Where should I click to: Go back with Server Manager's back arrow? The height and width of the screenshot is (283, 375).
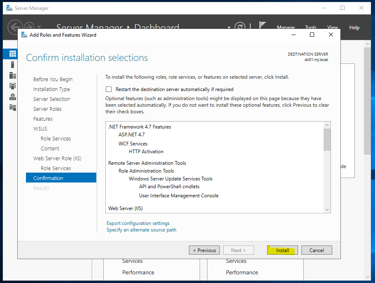point(15,27)
